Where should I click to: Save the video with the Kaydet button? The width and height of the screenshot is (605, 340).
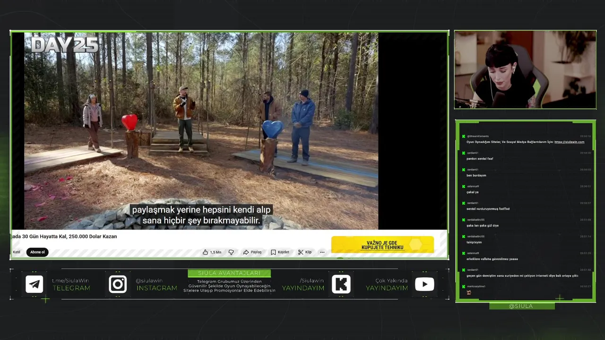pos(280,252)
